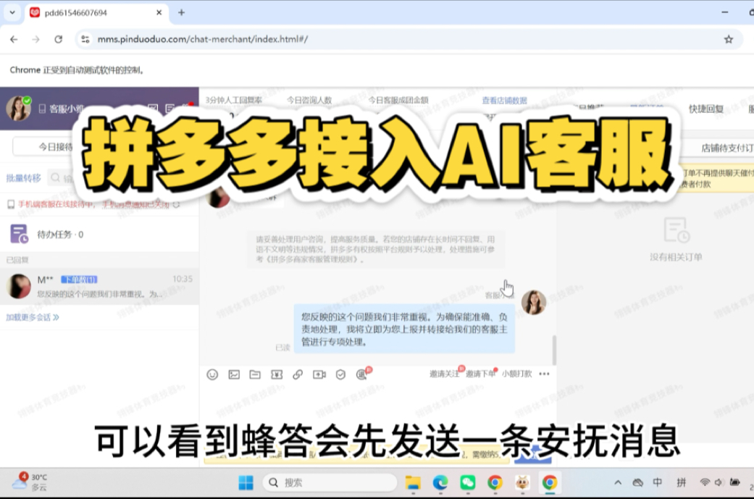The width and height of the screenshot is (754, 499).
Task: Select the 今日接待 tab
Action: tap(55, 146)
